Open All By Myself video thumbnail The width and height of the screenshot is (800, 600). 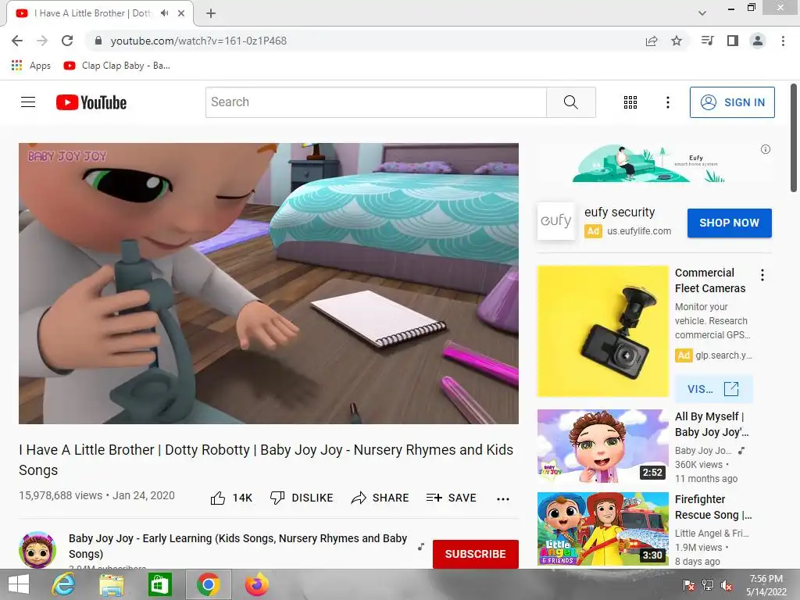[x=602, y=446]
